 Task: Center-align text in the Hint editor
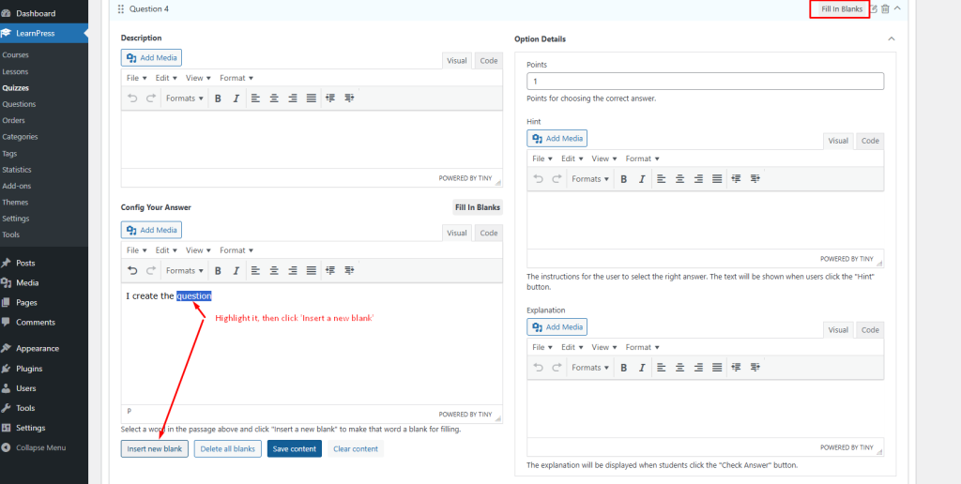(x=679, y=179)
